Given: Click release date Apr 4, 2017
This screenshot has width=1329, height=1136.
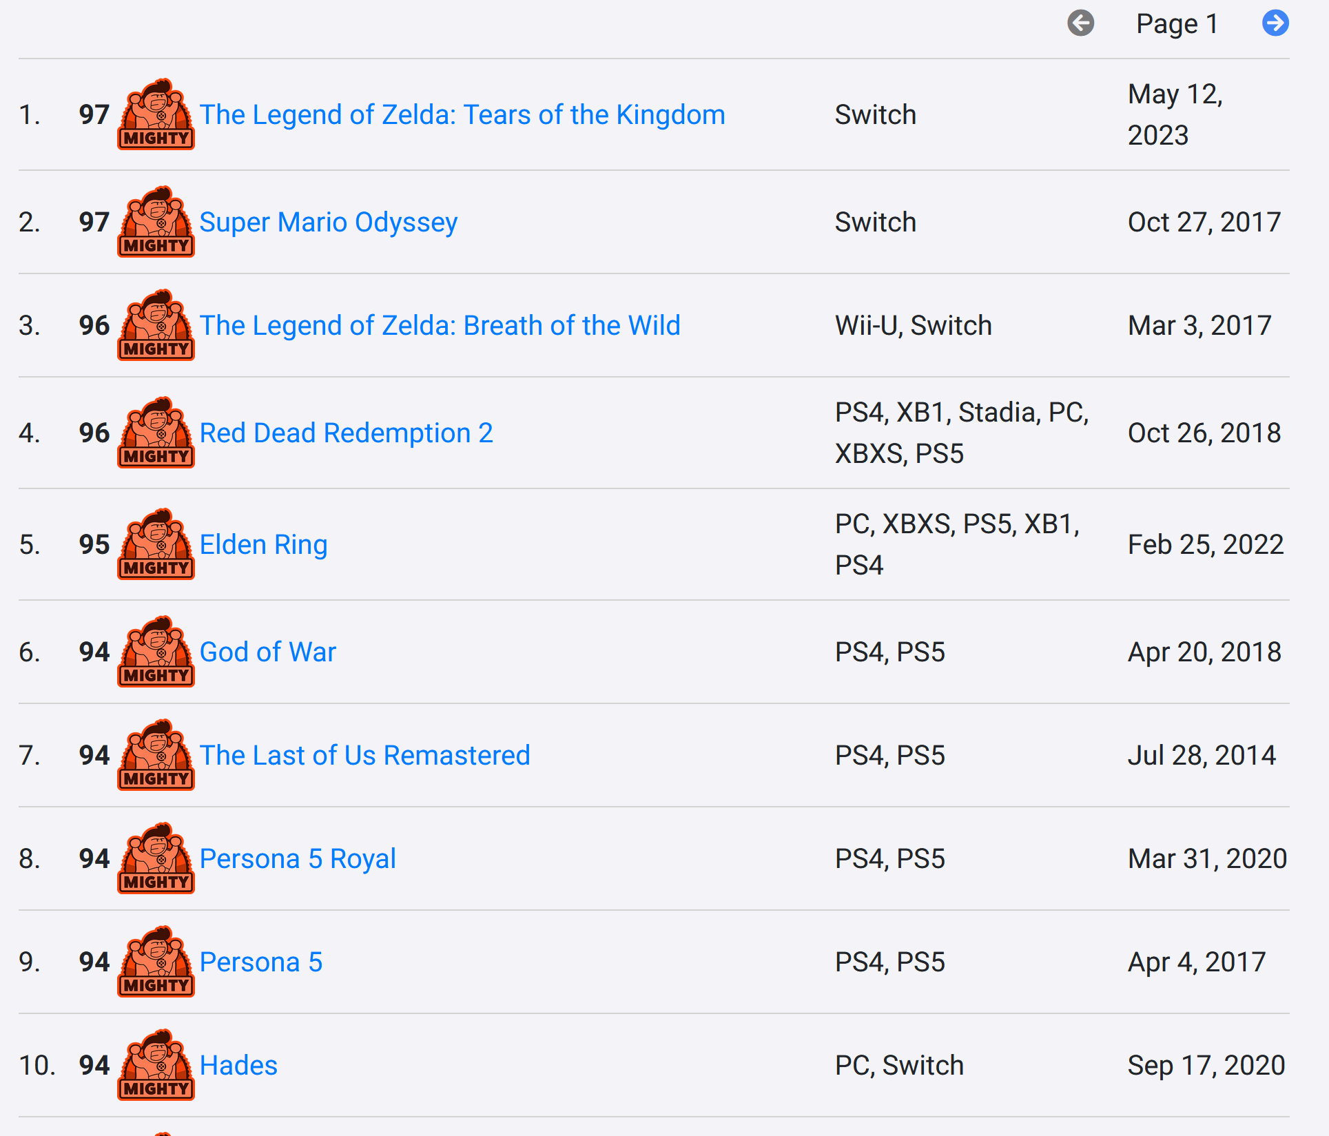Looking at the screenshot, I should [x=1197, y=962].
